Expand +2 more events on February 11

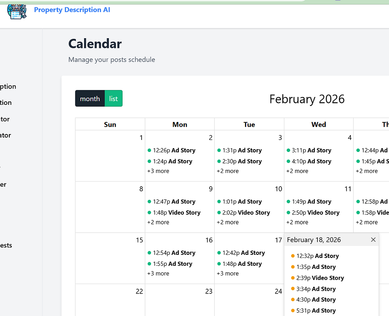click(x=297, y=222)
